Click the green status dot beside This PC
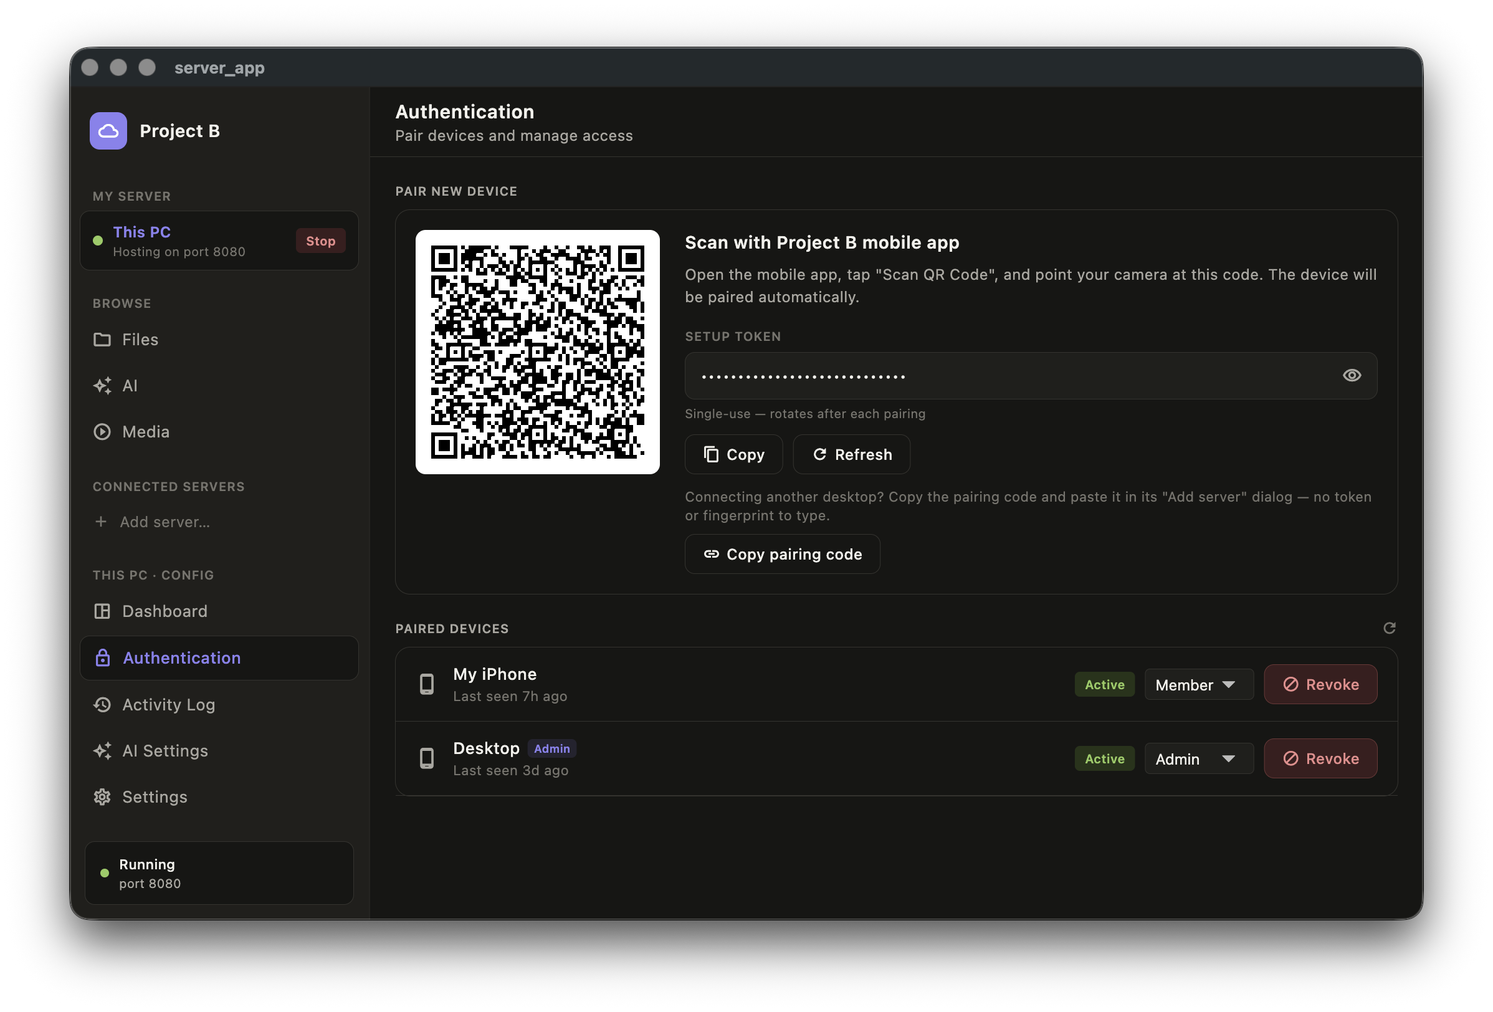The image size is (1493, 1012). 98,241
